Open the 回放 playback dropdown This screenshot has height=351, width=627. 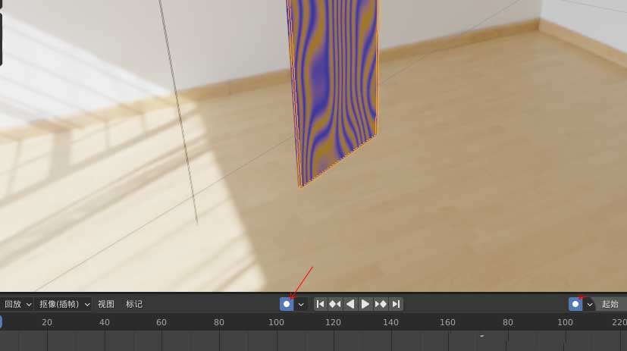pyautogui.click(x=18, y=304)
